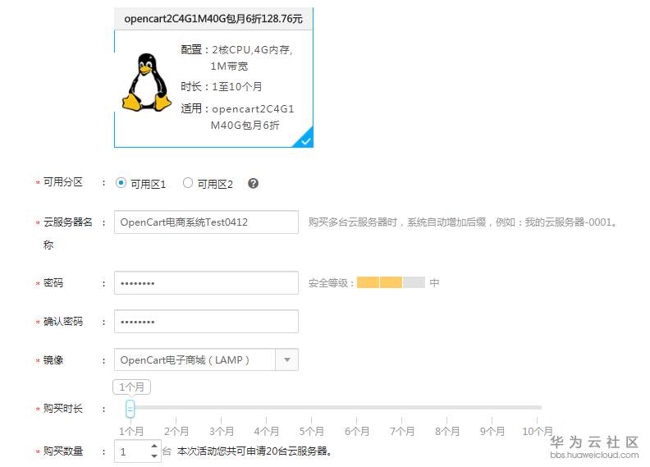650x467 pixels.
Task: Set the duration slider to 4个月
Action: pyautogui.click(x=266, y=431)
